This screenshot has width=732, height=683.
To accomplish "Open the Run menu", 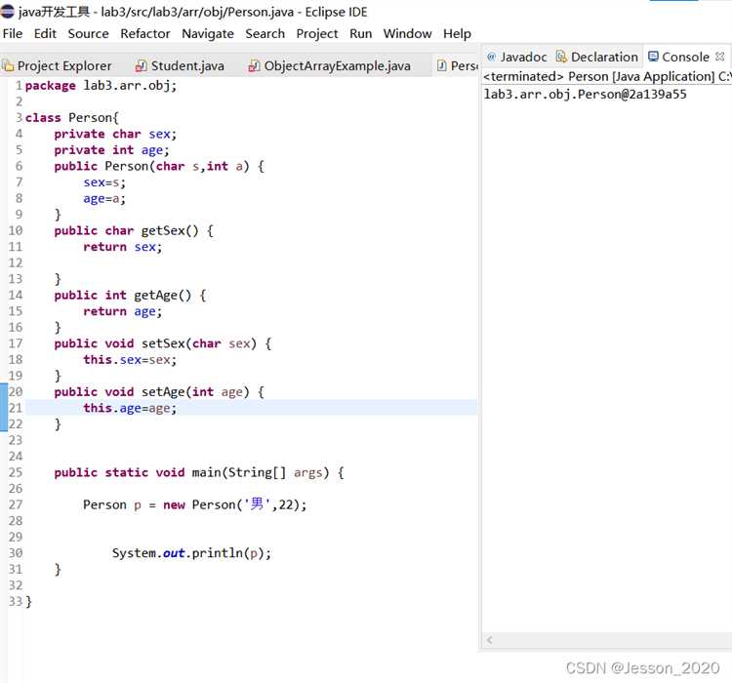I will 361,33.
